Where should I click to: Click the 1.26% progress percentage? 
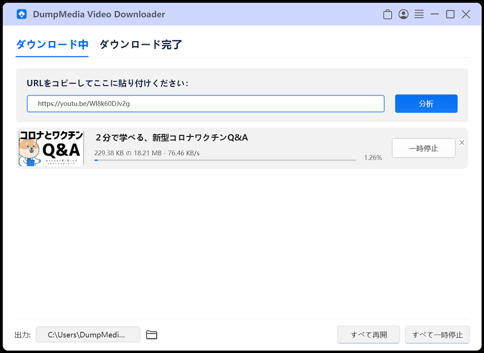[x=373, y=158]
